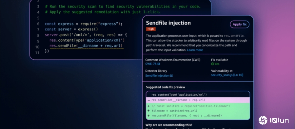
Task: Click the minus marker on removed line
Action: [148, 100]
